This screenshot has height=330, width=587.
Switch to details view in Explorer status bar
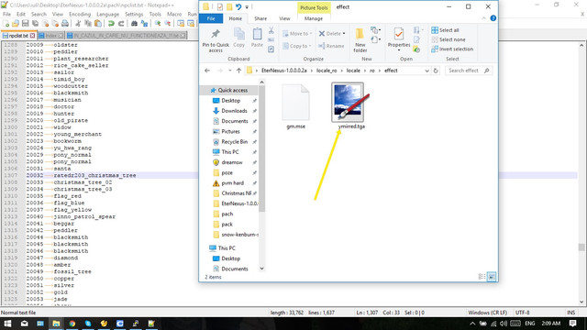(x=482, y=277)
